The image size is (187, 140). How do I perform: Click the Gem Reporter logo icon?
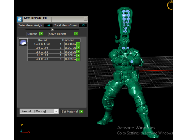point(19,19)
